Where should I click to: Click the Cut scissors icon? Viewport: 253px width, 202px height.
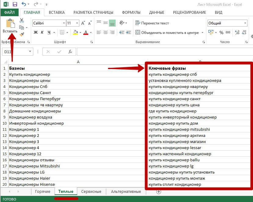22,20
